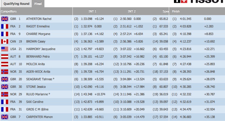Select the CARPENTER Manon competitor name

click(x=40, y=117)
